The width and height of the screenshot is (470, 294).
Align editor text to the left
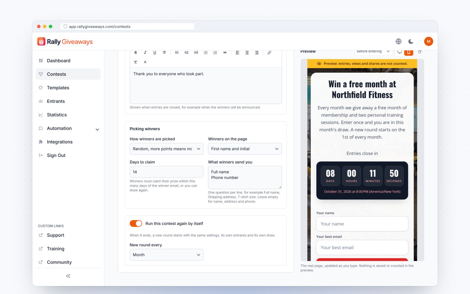click(x=237, y=53)
